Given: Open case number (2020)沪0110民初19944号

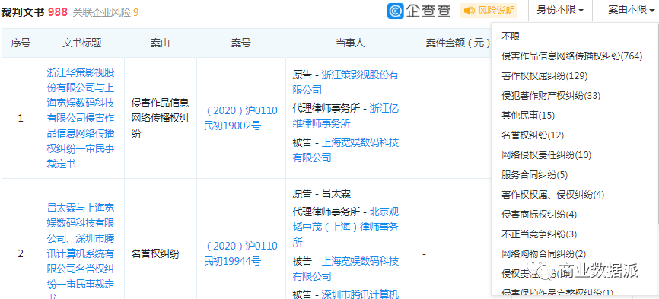Looking at the screenshot, I should 240,253.
